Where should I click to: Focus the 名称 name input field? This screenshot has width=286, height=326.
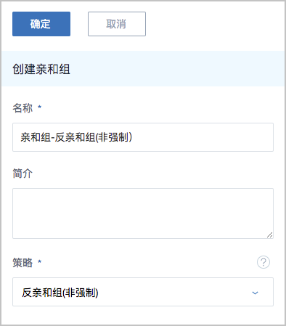pyautogui.click(x=143, y=137)
